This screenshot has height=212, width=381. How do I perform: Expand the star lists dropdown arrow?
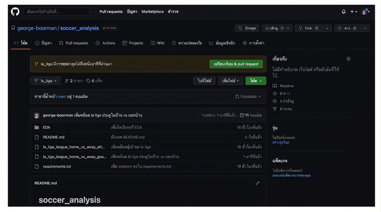point(365,28)
